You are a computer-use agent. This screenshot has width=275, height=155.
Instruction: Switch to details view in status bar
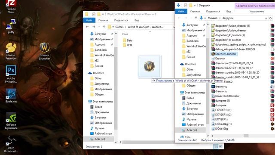click(x=216, y=146)
